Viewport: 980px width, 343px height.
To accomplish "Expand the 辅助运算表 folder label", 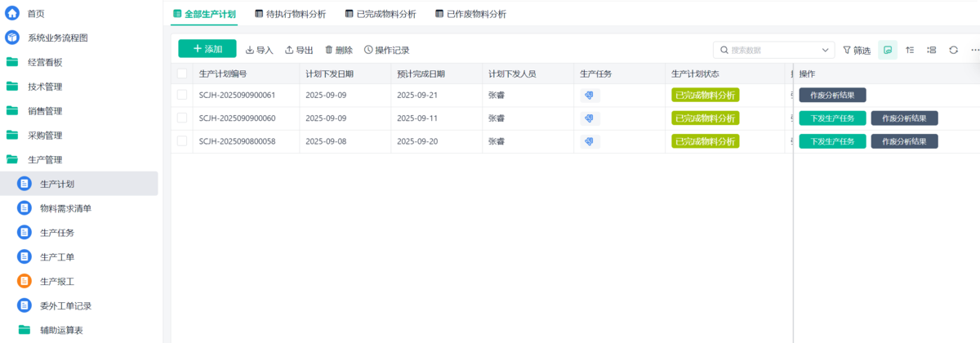I will [61, 331].
